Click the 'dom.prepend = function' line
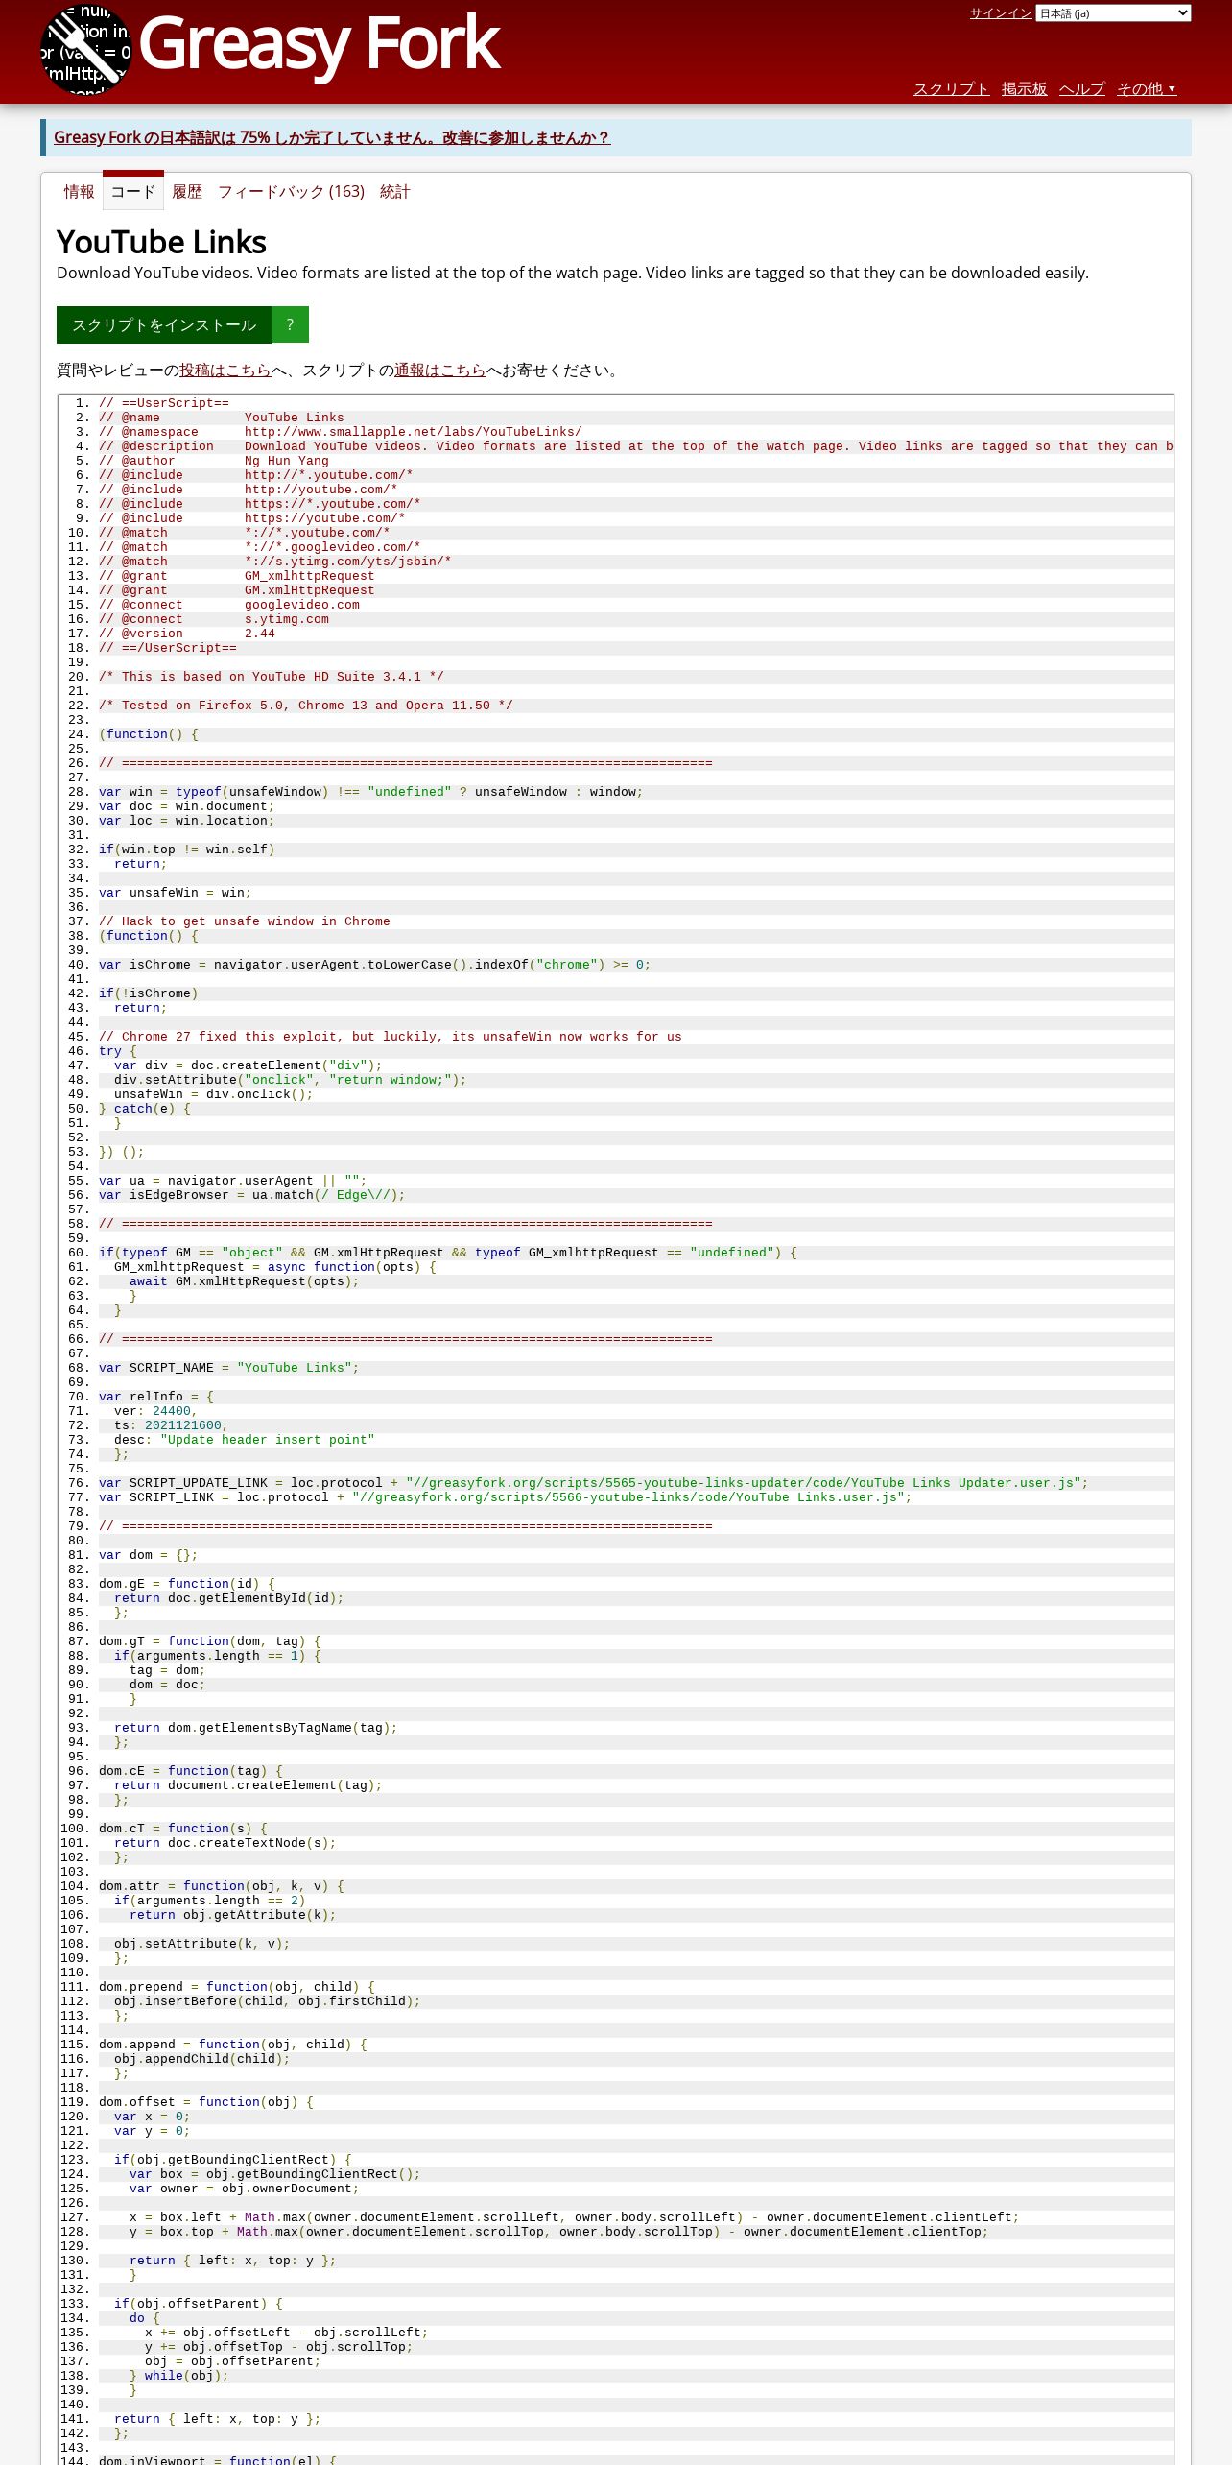Image resolution: width=1232 pixels, height=2465 pixels. click(237, 1987)
